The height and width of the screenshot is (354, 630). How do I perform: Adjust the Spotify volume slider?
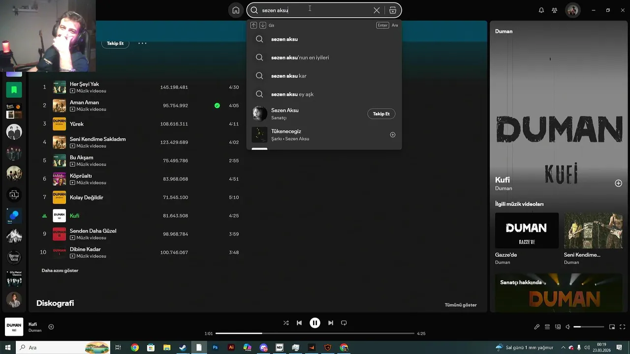pos(589,327)
